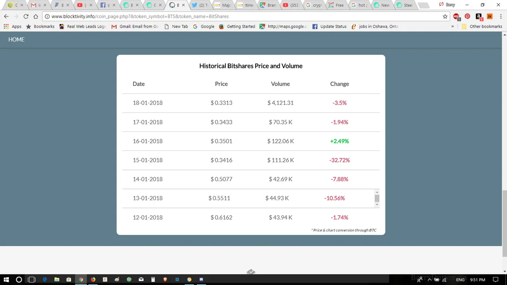Open Task View in the taskbar
This screenshot has width=507, height=285.
point(32,279)
